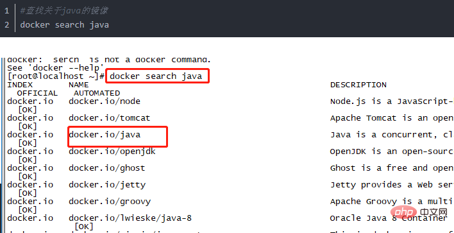This screenshot has width=454, height=233.
Task: Click the 'docker.io/openjdk' entry
Action: (112, 151)
